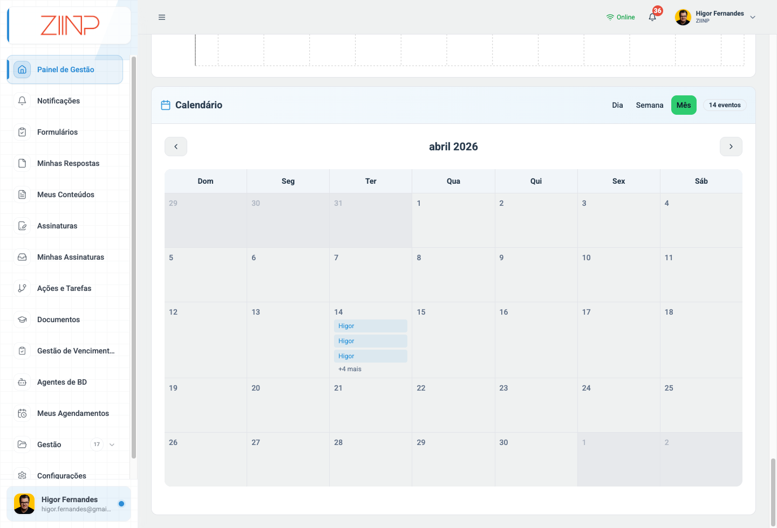
Task: Open notifications bell with 36 badge
Action: (653, 17)
